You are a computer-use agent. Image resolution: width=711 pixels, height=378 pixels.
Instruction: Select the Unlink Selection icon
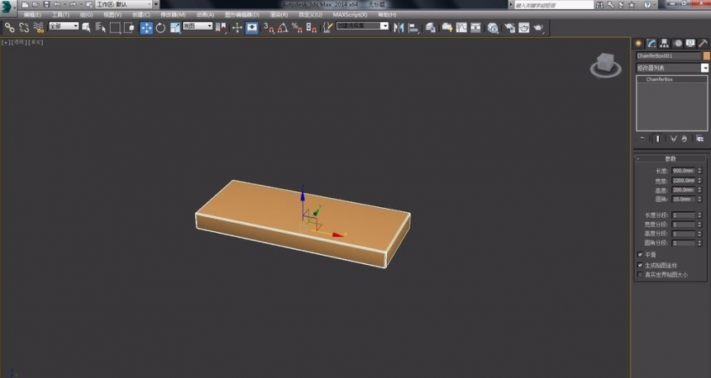[x=24, y=27]
